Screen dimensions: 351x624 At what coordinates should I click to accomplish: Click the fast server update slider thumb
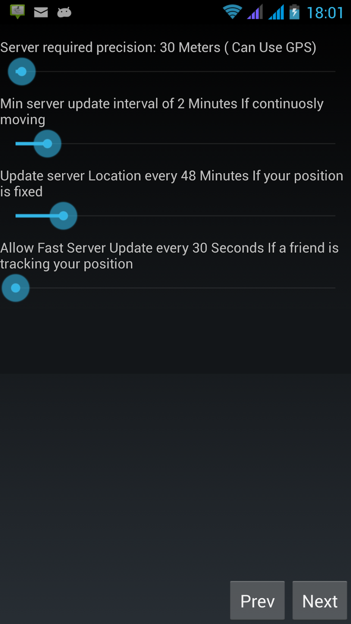click(15, 288)
